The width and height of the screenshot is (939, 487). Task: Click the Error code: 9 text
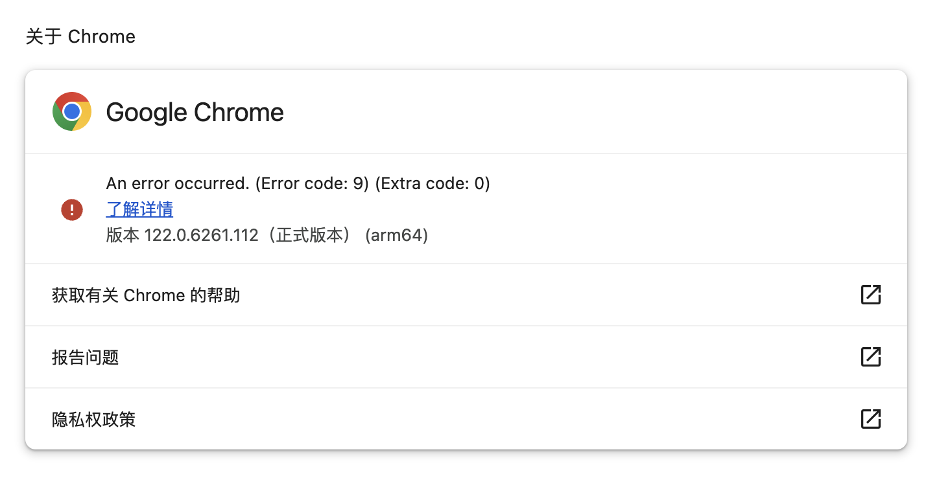pos(312,184)
